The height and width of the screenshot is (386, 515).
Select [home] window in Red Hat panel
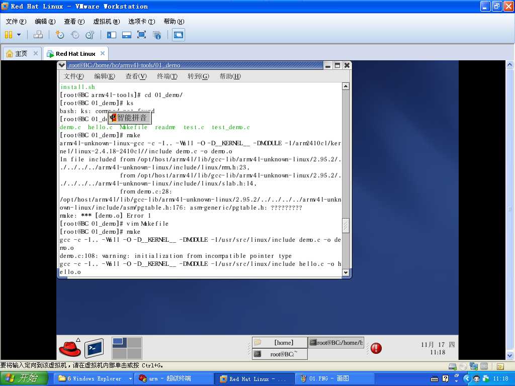tap(280, 343)
